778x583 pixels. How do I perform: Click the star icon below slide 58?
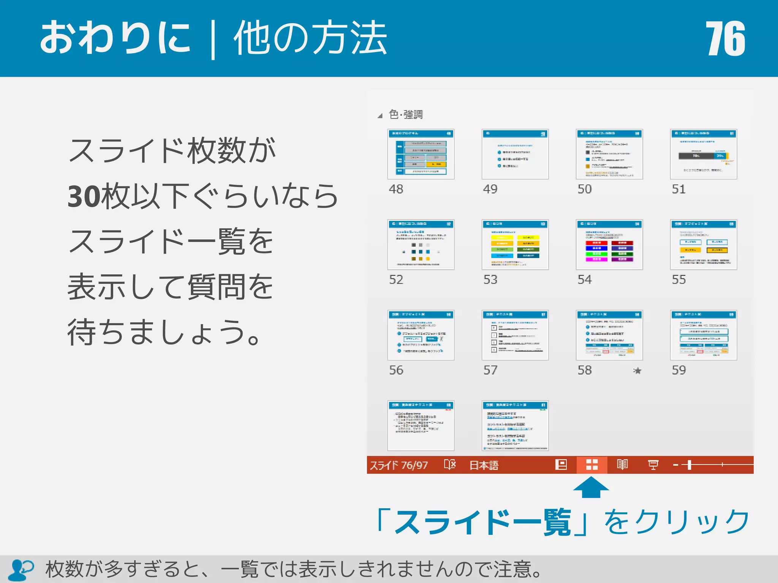[637, 370]
